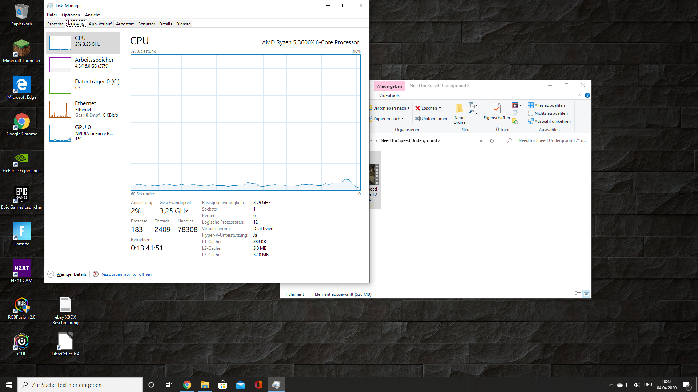Viewport: 698px width, 392px height.
Task: Expand the address bar history dropdown
Action: [481, 140]
